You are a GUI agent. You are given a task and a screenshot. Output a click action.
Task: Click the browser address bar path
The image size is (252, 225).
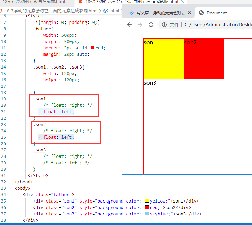tap(218, 25)
